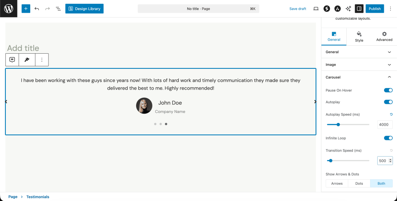Click the Testimonials block type icon

pos(12,60)
